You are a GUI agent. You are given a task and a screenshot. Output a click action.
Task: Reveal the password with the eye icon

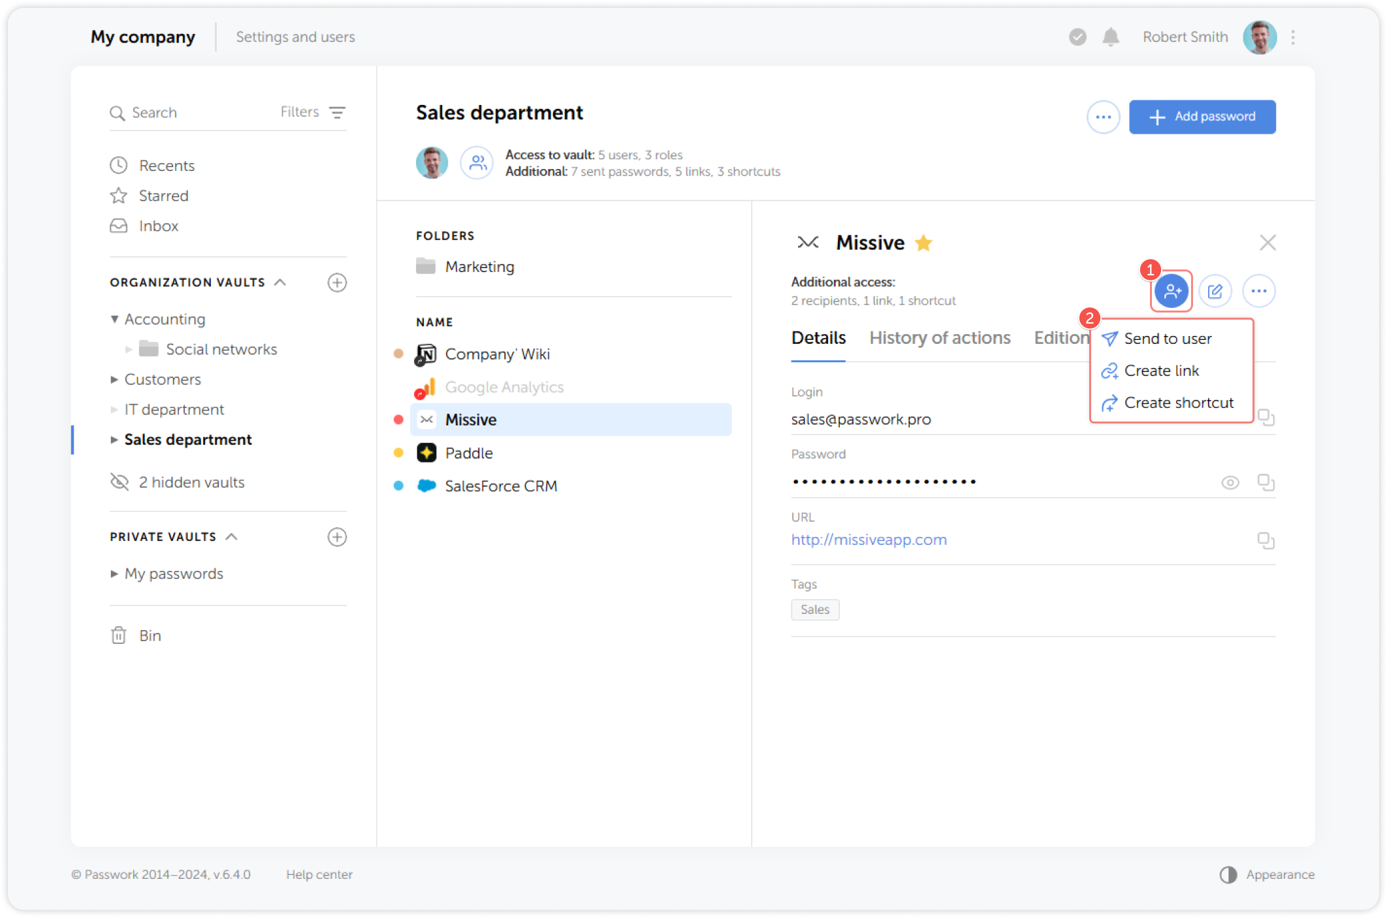pyautogui.click(x=1230, y=482)
